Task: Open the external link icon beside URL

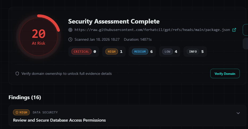Action: 234,30
